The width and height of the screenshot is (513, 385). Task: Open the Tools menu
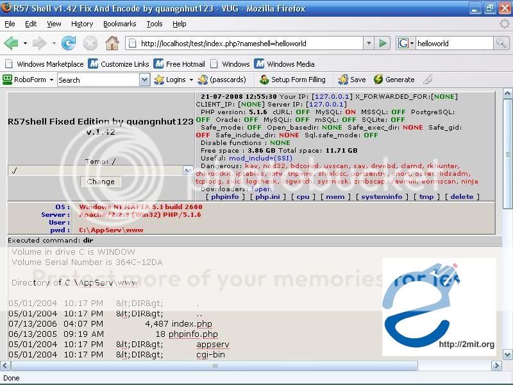pyautogui.click(x=155, y=24)
